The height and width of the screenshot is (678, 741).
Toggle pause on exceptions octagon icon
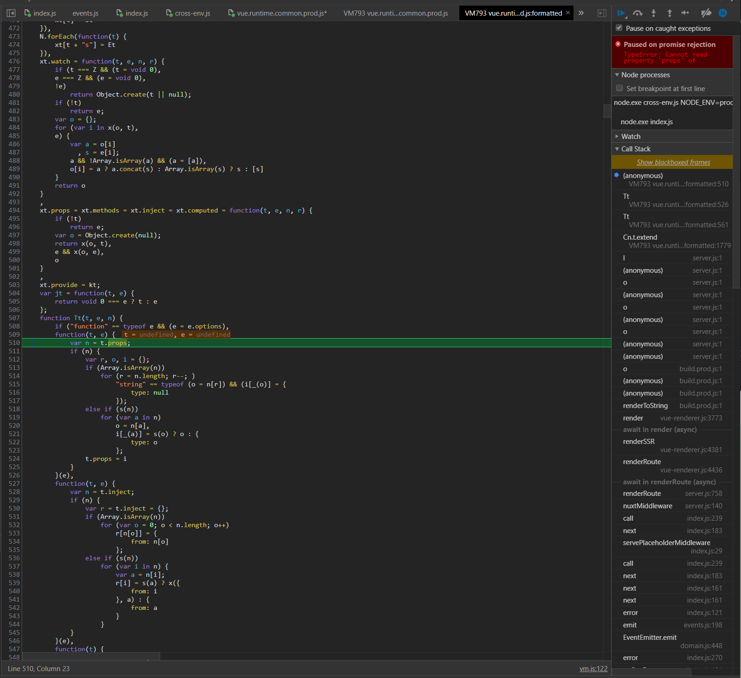(x=723, y=13)
